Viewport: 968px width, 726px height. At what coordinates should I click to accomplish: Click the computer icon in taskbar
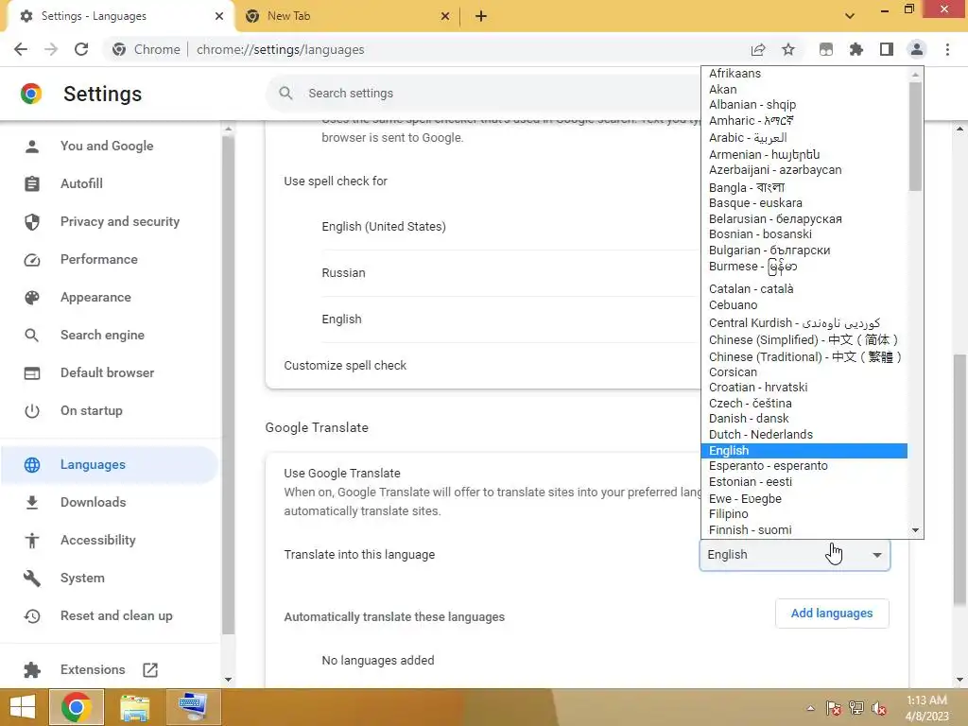click(193, 707)
